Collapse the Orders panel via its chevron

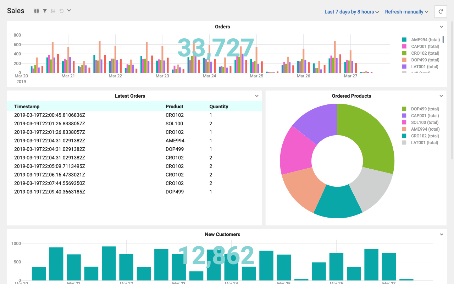pos(441,27)
